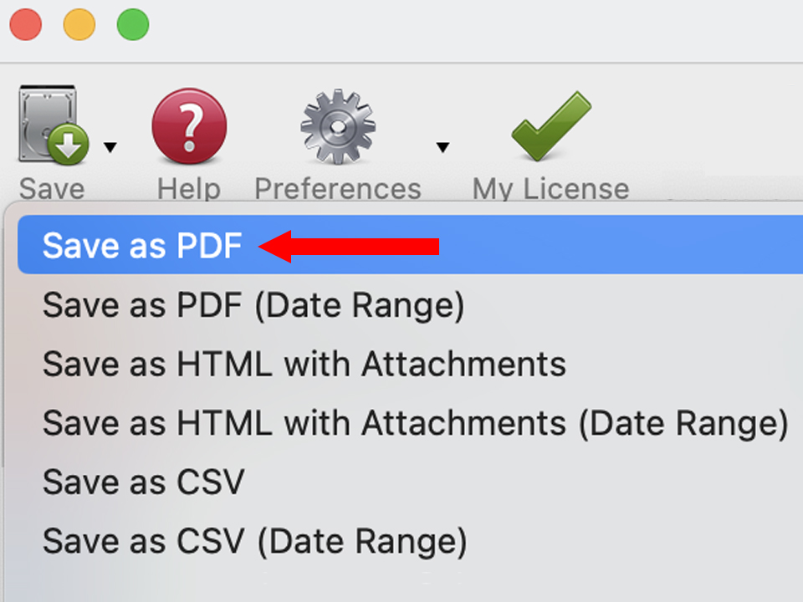Open the Save options dropdown arrow
The image size is (803, 602).
pos(110,147)
